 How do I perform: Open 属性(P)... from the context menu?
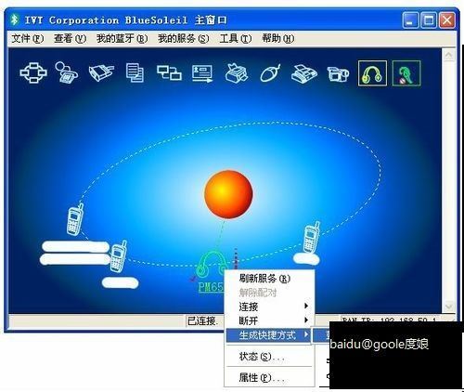pos(262,377)
